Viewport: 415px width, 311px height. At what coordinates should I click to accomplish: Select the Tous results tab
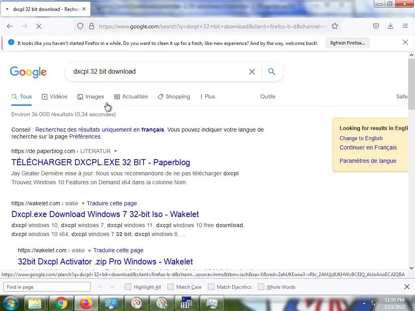(x=21, y=96)
